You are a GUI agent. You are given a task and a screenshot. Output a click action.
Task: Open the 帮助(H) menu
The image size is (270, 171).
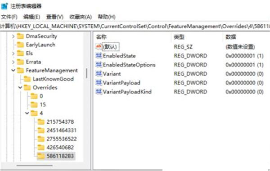[x=107, y=17]
